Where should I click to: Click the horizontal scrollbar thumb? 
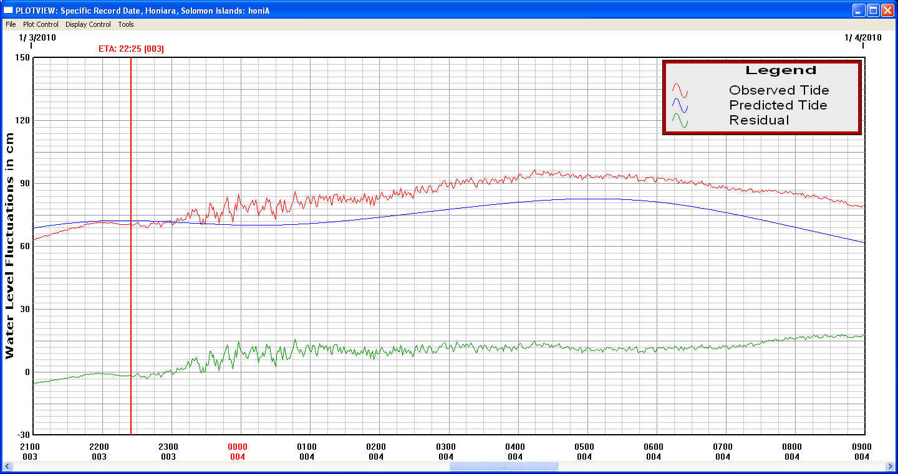click(503, 467)
